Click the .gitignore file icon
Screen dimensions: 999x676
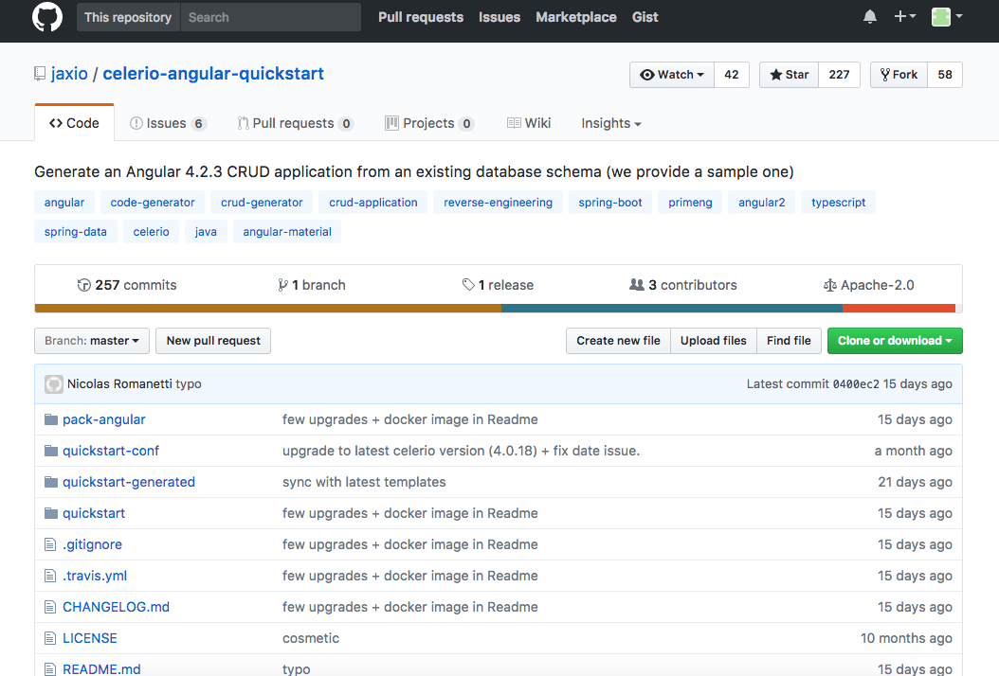50,544
